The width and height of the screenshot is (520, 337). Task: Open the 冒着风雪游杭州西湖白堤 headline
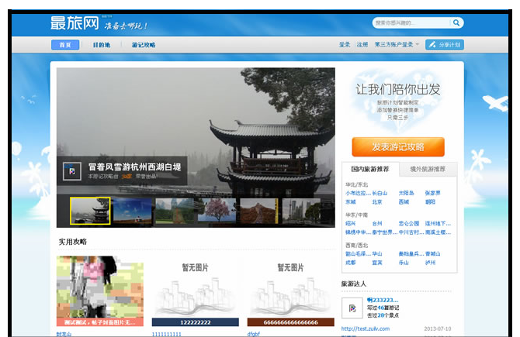click(134, 167)
